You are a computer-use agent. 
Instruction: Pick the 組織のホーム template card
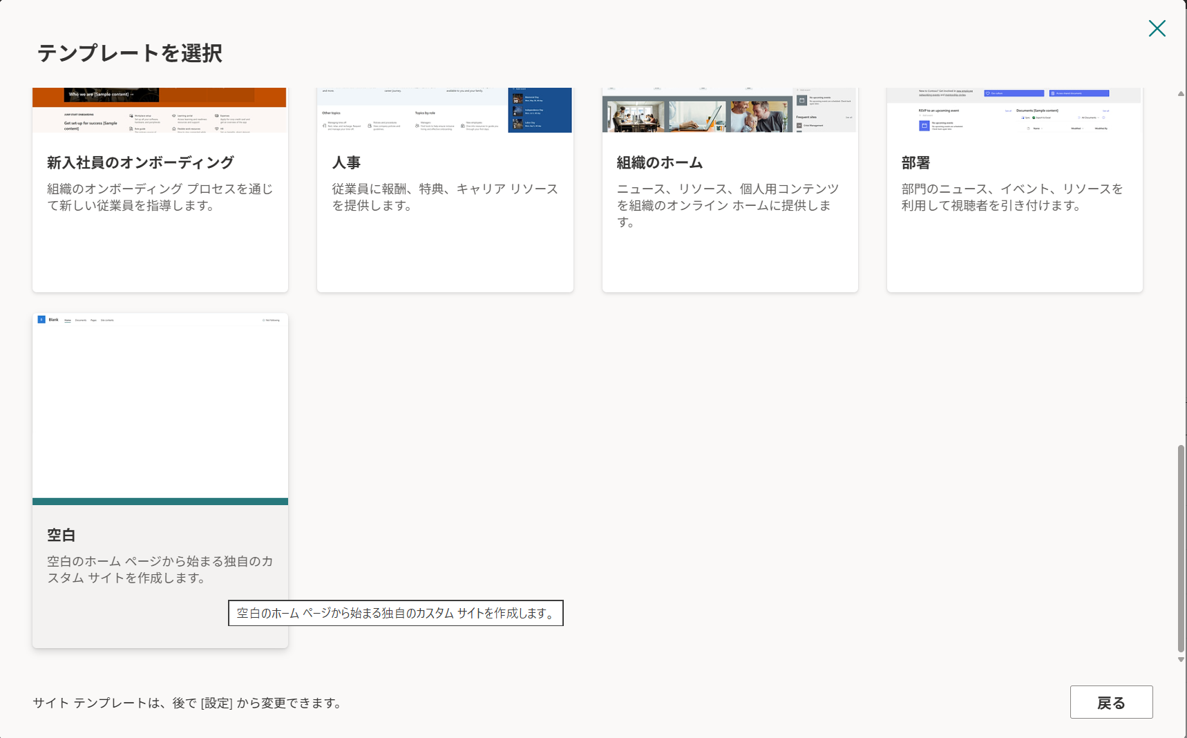730,190
